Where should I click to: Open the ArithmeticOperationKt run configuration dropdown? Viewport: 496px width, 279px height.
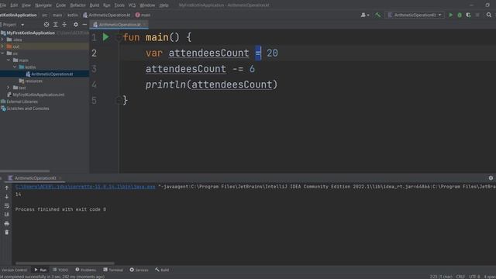415,15
